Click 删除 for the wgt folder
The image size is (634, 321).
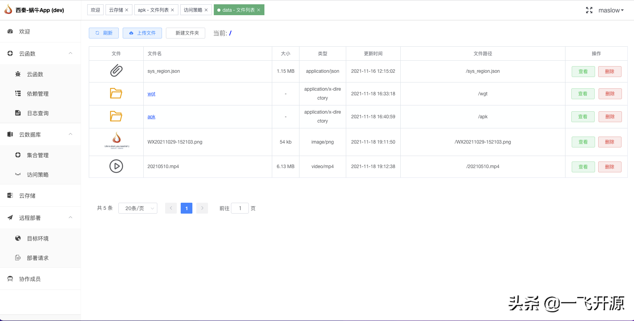click(610, 94)
